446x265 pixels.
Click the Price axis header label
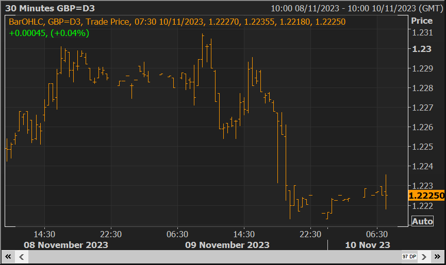[x=422, y=21]
